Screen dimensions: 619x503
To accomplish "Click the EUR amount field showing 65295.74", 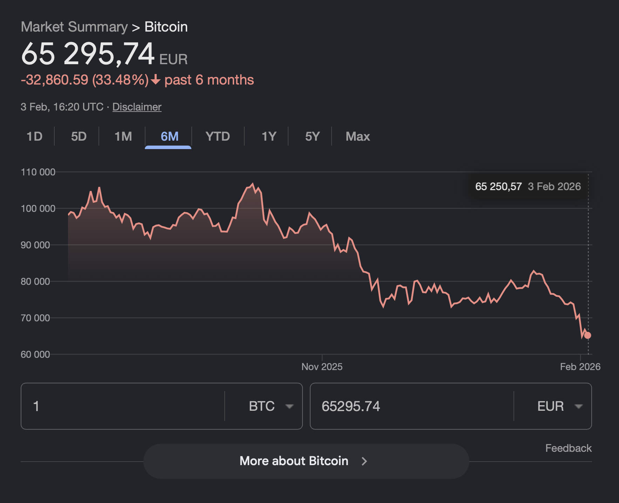I will coord(410,406).
